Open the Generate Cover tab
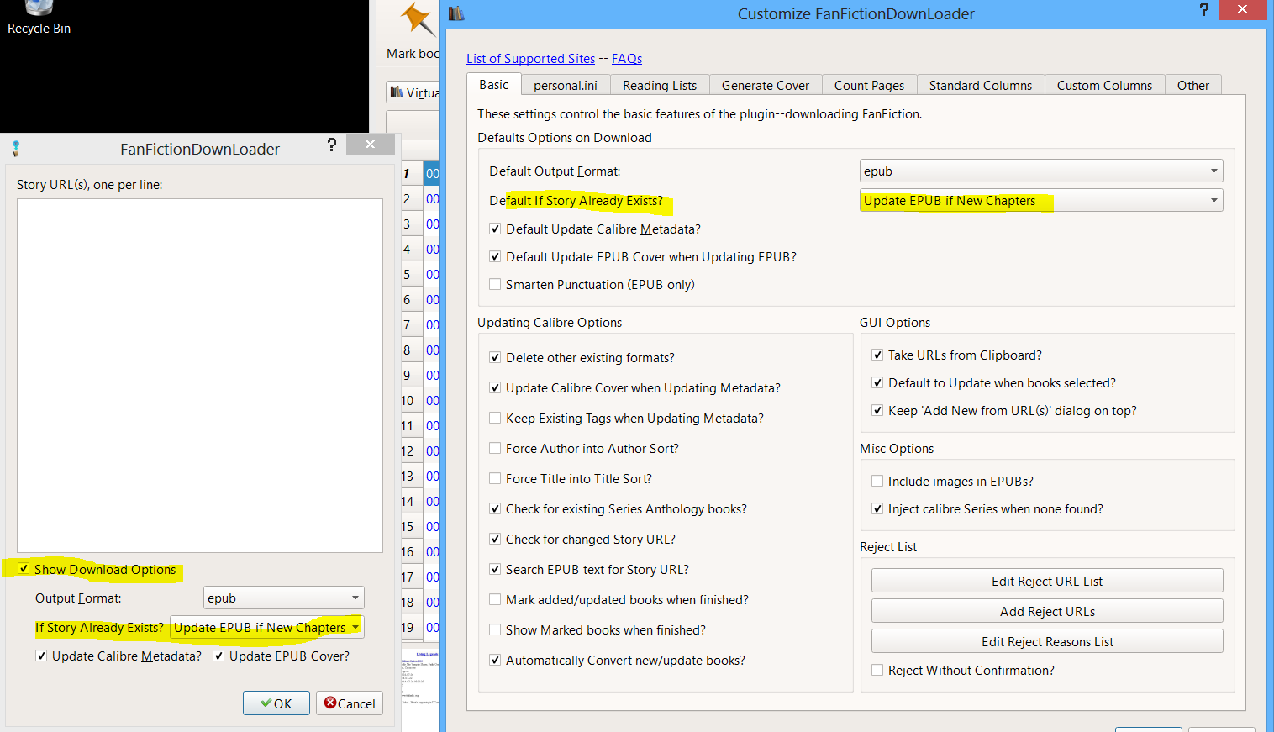1274x732 pixels. (x=766, y=85)
